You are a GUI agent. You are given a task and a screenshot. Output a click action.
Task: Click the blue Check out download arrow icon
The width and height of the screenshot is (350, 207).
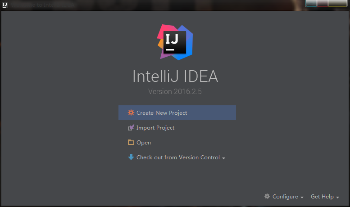point(131,157)
